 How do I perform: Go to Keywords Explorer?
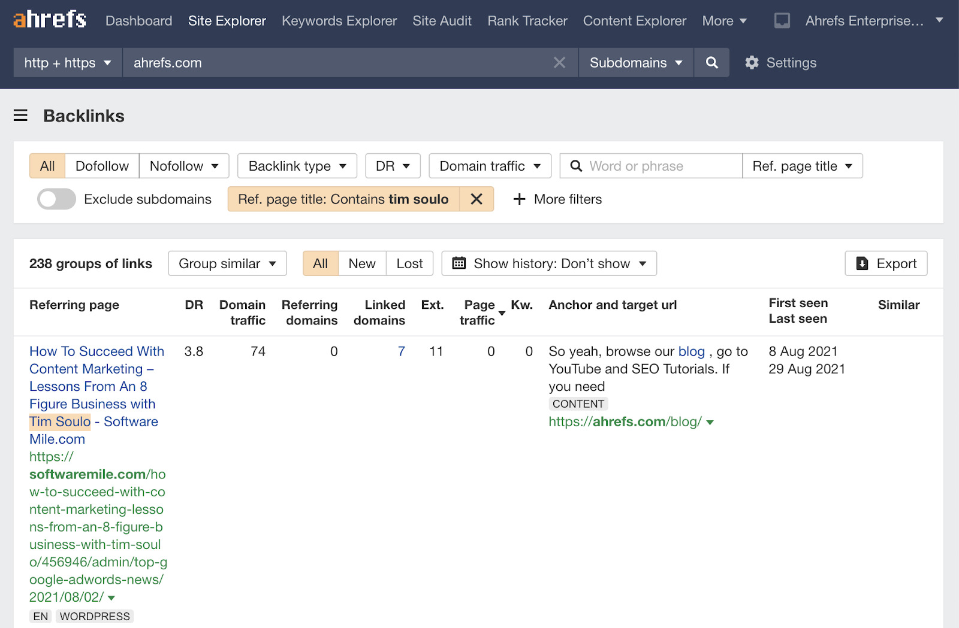[339, 21]
